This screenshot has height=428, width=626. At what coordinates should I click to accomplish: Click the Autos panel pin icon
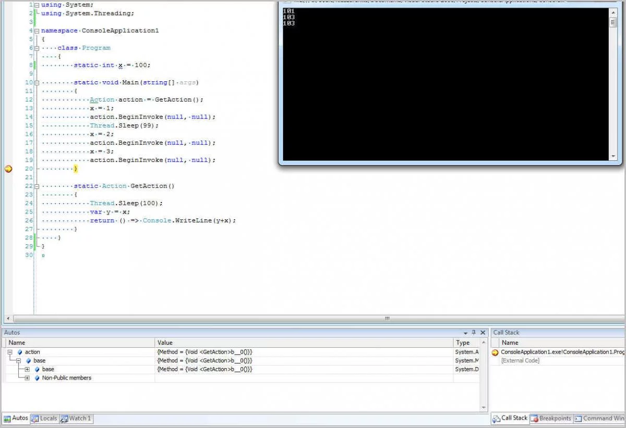pyautogui.click(x=474, y=333)
